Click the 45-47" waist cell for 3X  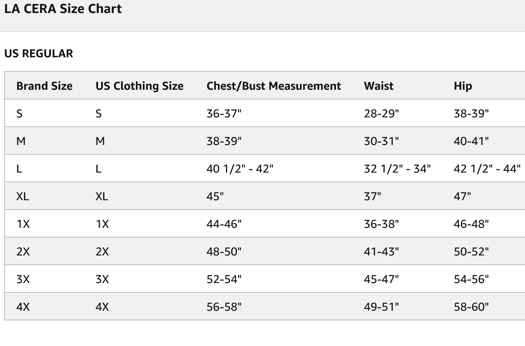point(381,279)
